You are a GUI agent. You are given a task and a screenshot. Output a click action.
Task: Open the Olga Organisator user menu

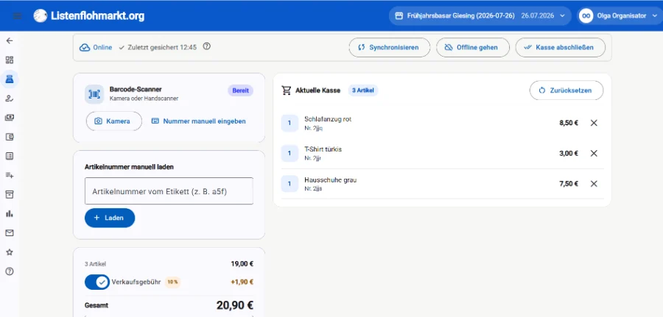(x=619, y=15)
